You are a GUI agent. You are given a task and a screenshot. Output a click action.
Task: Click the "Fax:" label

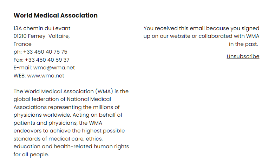pos(18,60)
